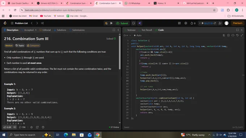246x138 pixels.
Task: Open the tab search dropdown arrow
Action: pos(3,3)
